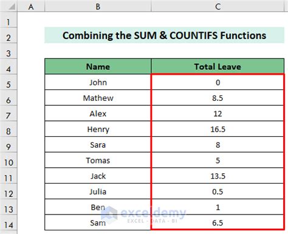Image resolution: width=288 pixels, height=234 pixels.
Task: Click Sam's Total Leave value 6.5
Action: tap(218, 222)
